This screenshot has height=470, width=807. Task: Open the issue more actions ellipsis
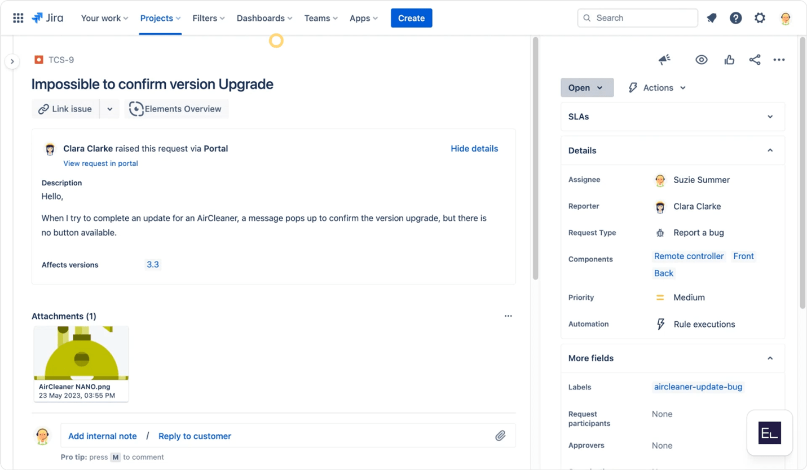pyautogui.click(x=779, y=60)
